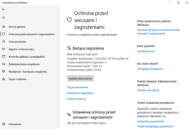The width and height of the screenshot is (191, 129).
Task: Click Uzyskaj pomoc link
Action: coord(146,51)
